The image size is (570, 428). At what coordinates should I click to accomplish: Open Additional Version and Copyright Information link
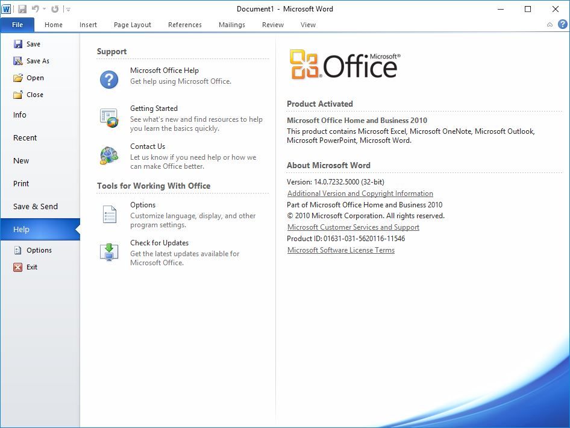tap(360, 194)
